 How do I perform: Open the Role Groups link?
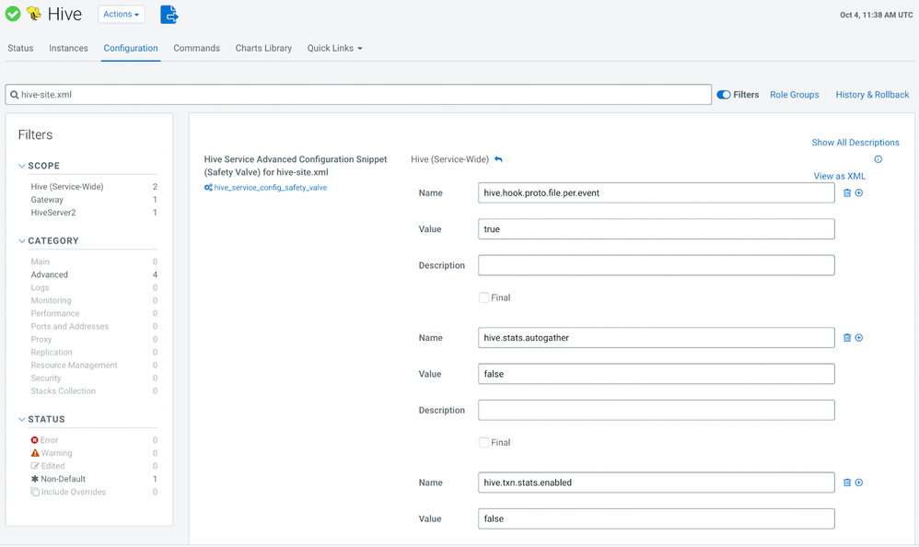click(794, 95)
